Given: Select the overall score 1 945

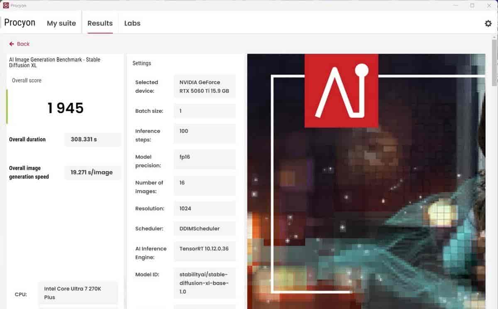Looking at the screenshot, I should click(66, 108).
